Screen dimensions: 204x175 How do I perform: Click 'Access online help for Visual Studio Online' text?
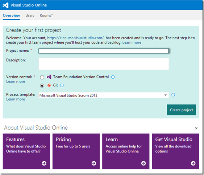click(124, 149)
